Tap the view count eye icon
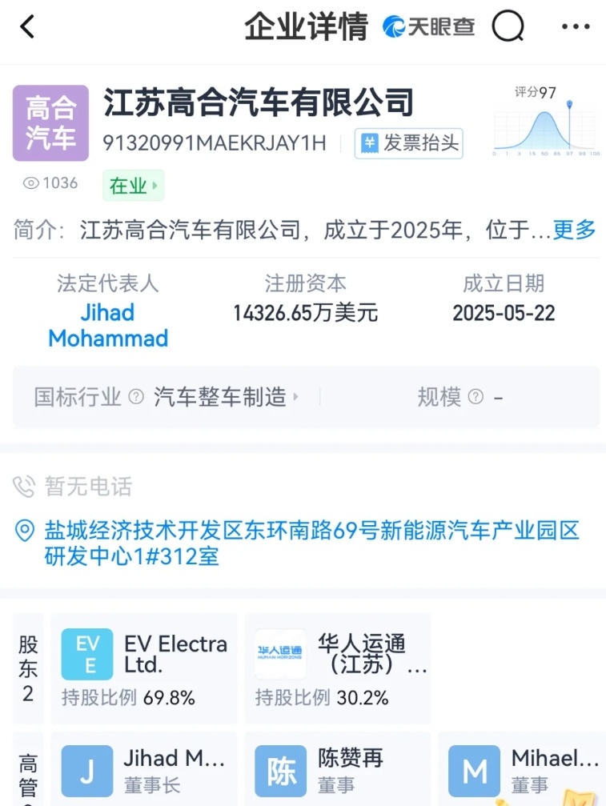Viewport: 606px width, 806px height. (x=31, y=183)
